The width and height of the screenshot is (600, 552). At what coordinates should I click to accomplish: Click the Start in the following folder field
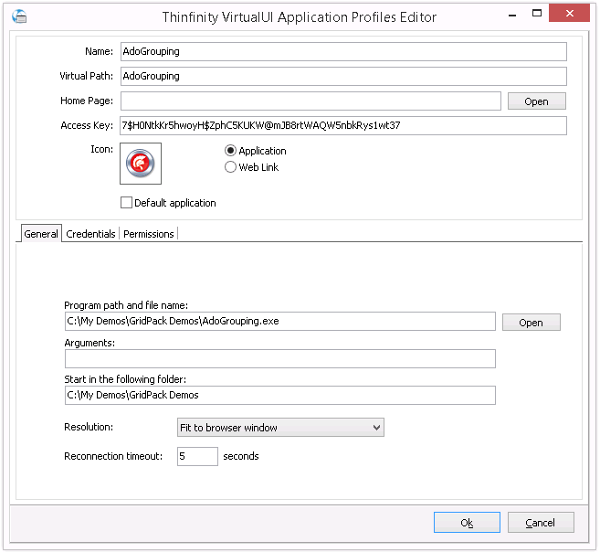point(279,395)
